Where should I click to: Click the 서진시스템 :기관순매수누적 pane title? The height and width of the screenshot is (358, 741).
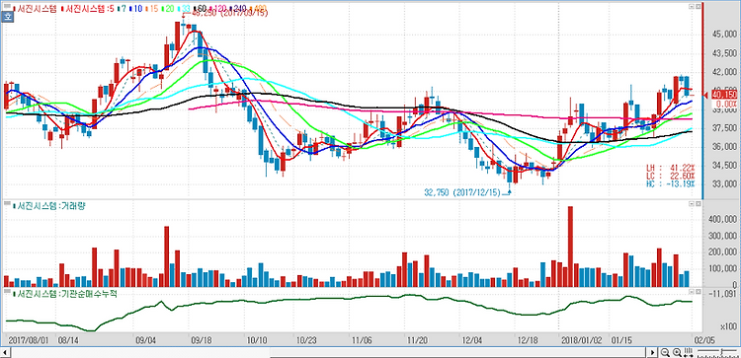tap(65, 294)
